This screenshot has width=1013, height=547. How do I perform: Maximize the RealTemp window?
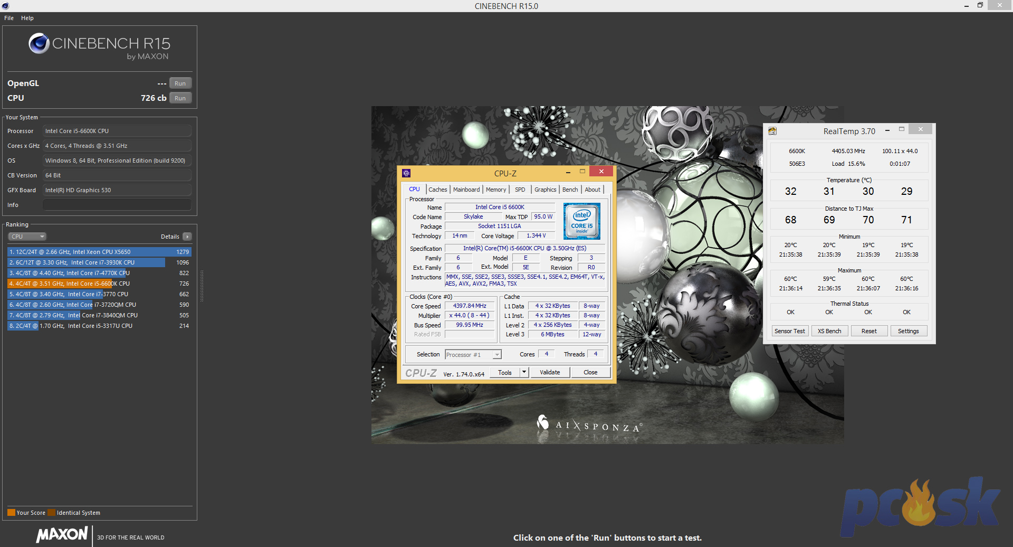902,129
